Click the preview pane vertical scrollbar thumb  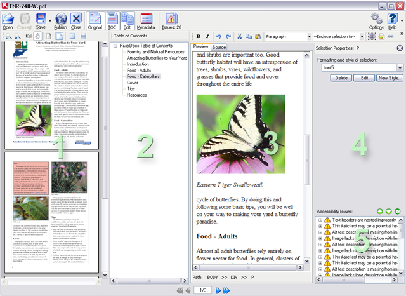[x=307, y=159]
